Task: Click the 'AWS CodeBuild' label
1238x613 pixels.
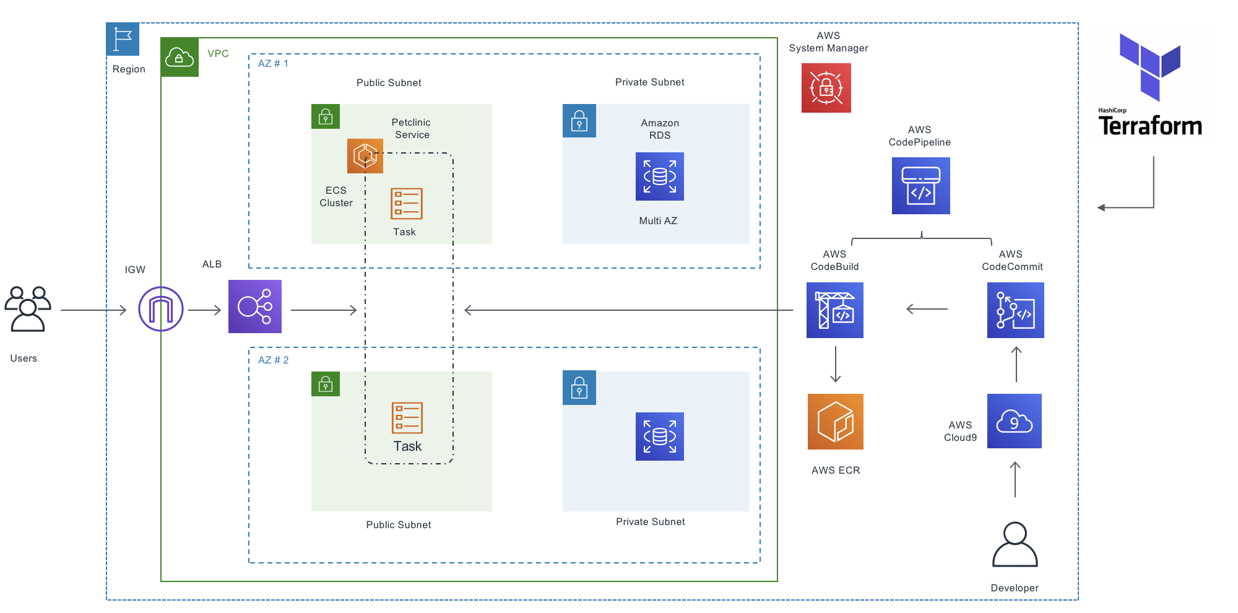Action: click(x=834, y=260)
